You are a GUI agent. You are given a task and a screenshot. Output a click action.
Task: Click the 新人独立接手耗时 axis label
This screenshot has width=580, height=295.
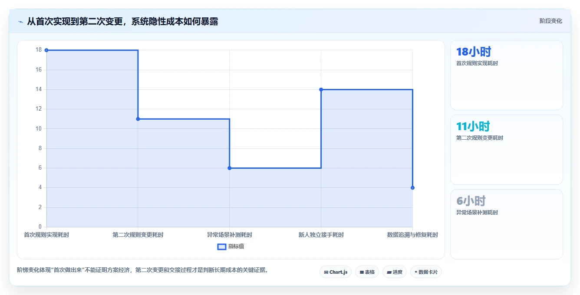[321, 235]
